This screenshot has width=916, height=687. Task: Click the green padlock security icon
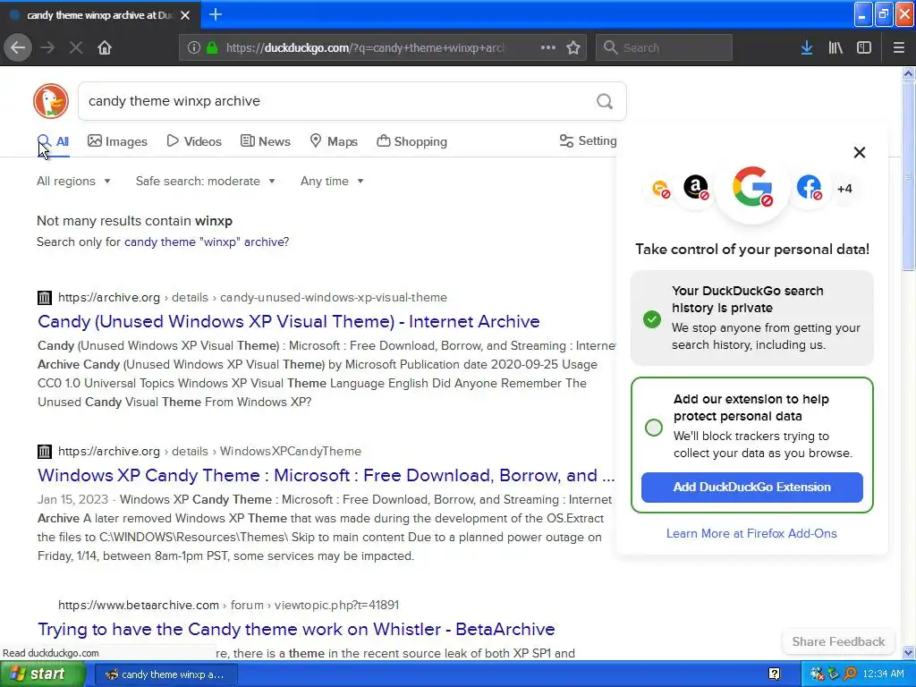coord(212,48)
